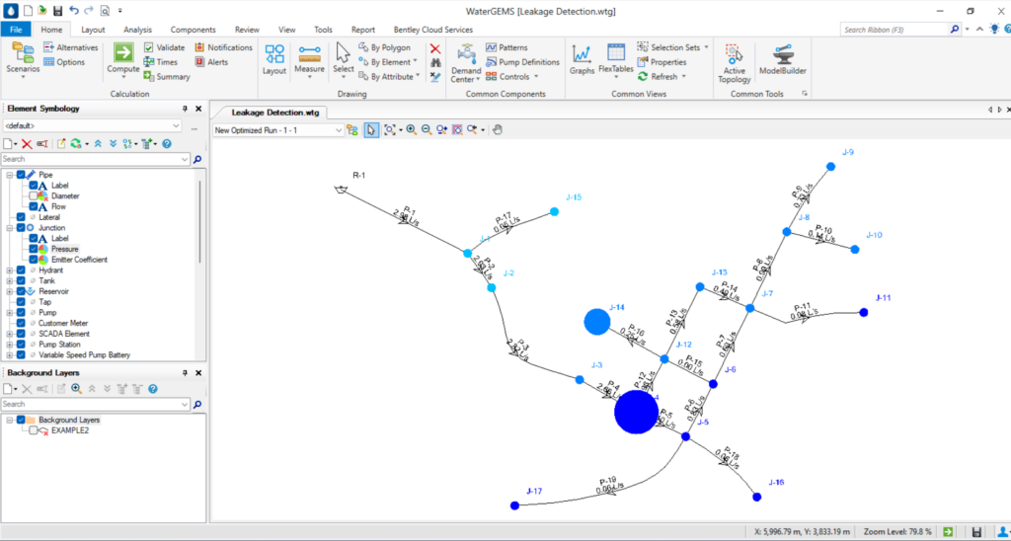The width and height of the screenshot is (1011, 541).
Task: Open FlexTables
Action: (x=616, y=59)
